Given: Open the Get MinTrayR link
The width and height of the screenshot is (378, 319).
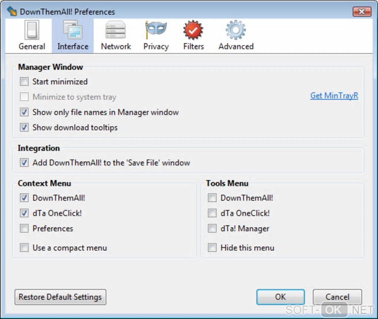Looking at the screenshot, I should click(334, 96).
